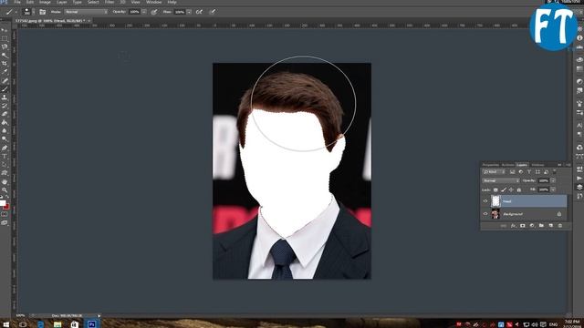Viewport: 584px width, 328px height.
Task: Switch to the Actions tab
Action: [507, 165]
